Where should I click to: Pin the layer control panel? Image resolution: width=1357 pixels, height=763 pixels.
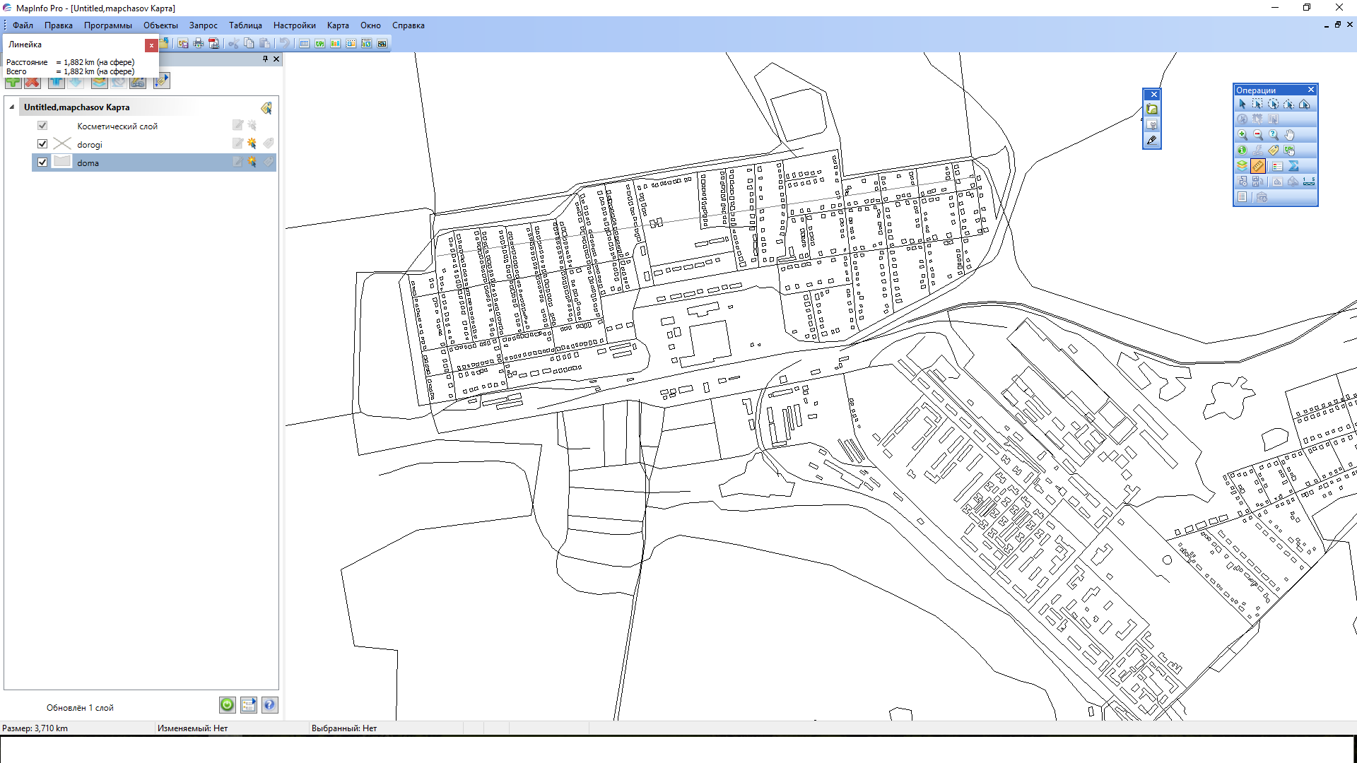(x=265, y=59)
